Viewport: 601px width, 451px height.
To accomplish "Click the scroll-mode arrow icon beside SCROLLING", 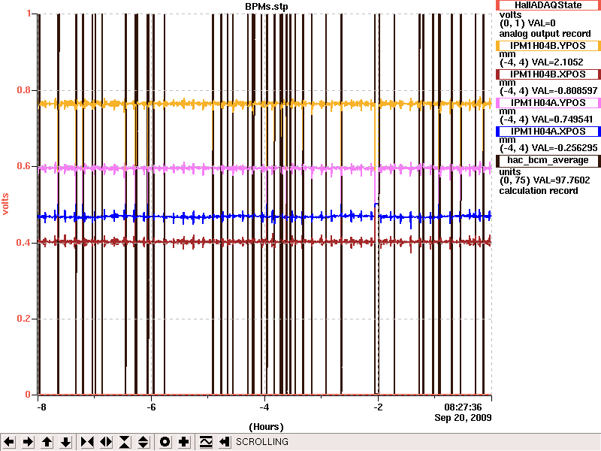I will tap(225, 442).
